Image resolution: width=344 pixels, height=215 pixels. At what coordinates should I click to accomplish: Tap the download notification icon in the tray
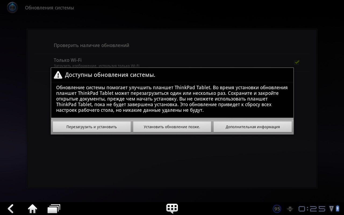tap(331, 209)
